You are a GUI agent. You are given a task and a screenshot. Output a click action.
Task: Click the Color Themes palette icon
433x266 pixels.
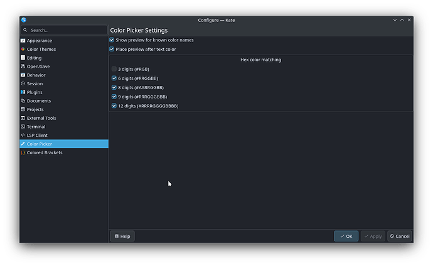click(x=23, y=49)
